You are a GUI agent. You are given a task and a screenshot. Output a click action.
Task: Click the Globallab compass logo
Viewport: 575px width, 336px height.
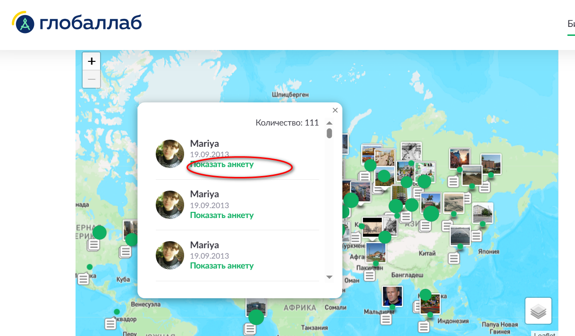point(25,24)
